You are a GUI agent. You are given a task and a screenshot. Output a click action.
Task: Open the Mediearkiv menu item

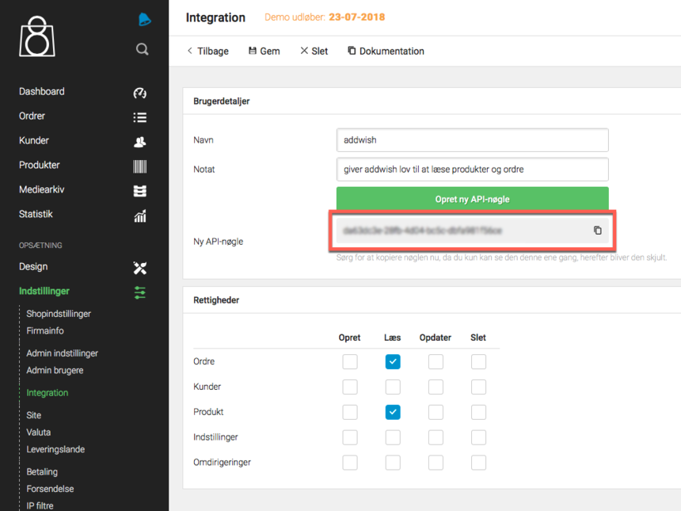pyautogui.click(x=41, y=189)
